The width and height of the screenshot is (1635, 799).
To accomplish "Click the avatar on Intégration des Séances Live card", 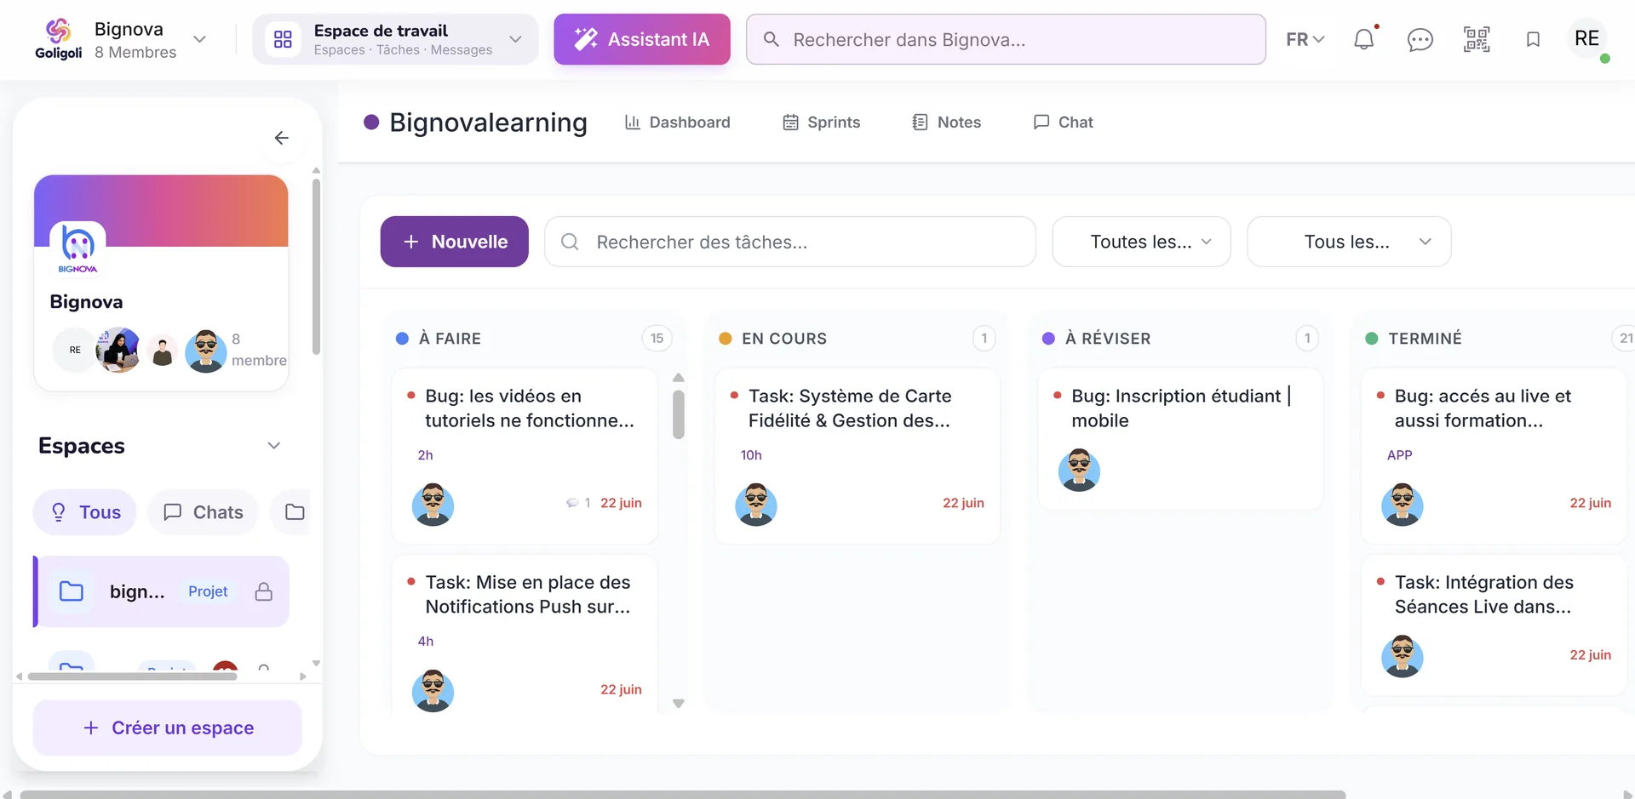I will click(x=1403, y=656).
